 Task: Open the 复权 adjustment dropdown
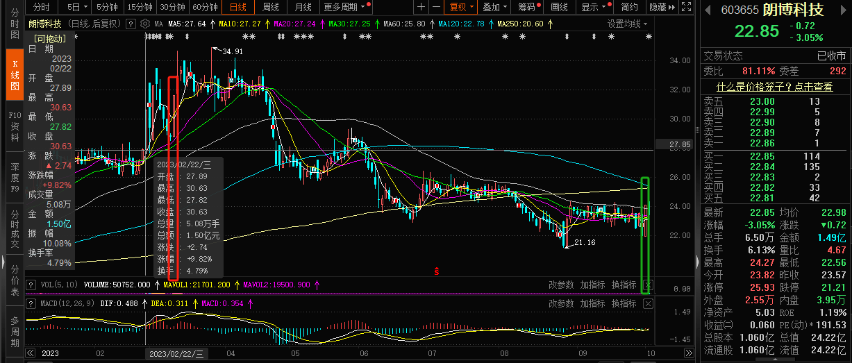coord(460,7)
